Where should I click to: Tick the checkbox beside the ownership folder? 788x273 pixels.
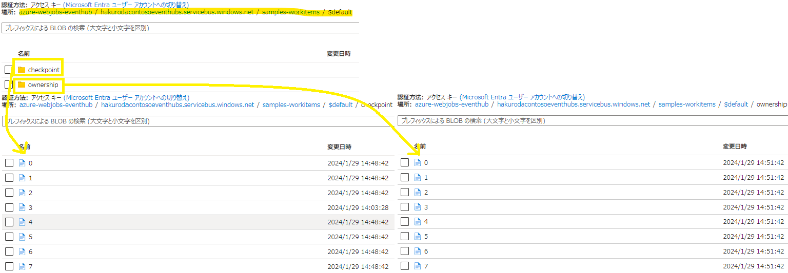tap(9, 85)
